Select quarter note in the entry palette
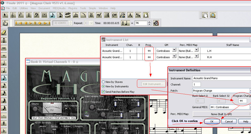Image resolution: width=251 pixels, height=134 pixels. pyautogui.click(x=4, y=70)
